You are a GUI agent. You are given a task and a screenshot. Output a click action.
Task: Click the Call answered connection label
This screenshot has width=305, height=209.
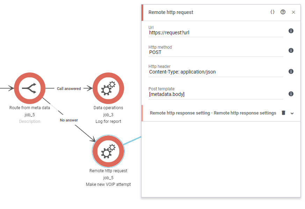pyautogui.click(x=69, y=89)
